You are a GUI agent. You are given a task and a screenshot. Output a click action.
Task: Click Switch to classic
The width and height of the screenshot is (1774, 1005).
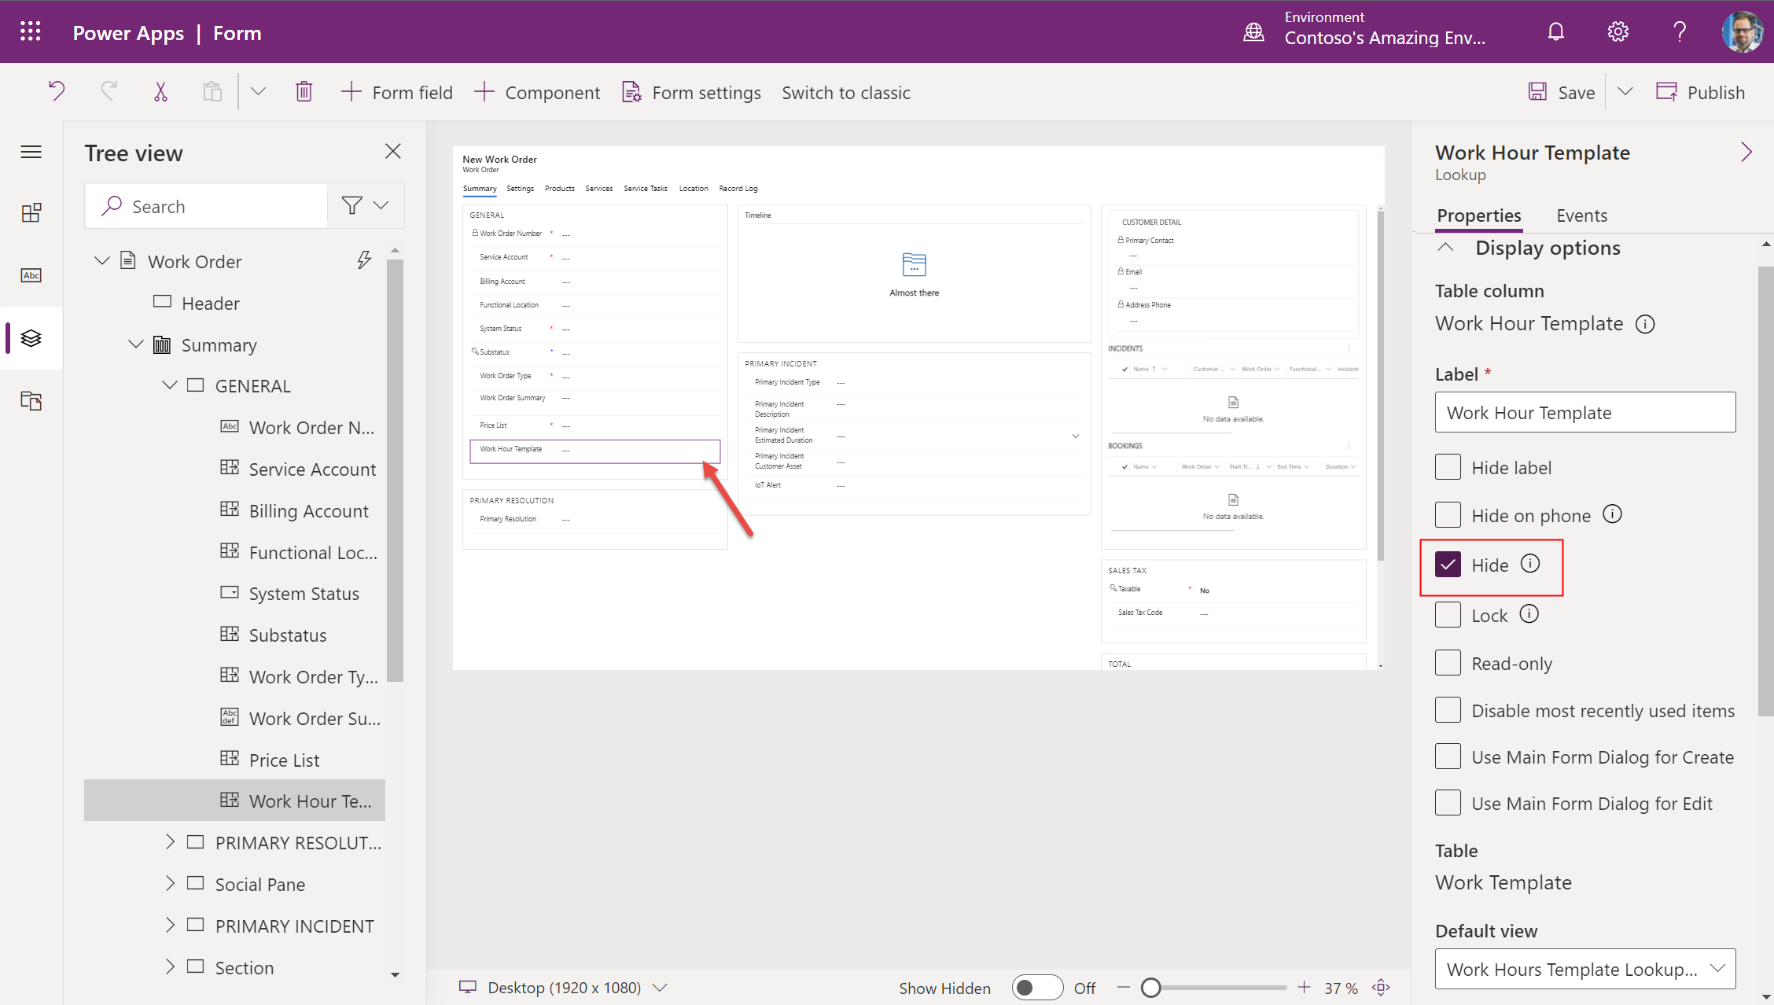click(x=846, y=92)
